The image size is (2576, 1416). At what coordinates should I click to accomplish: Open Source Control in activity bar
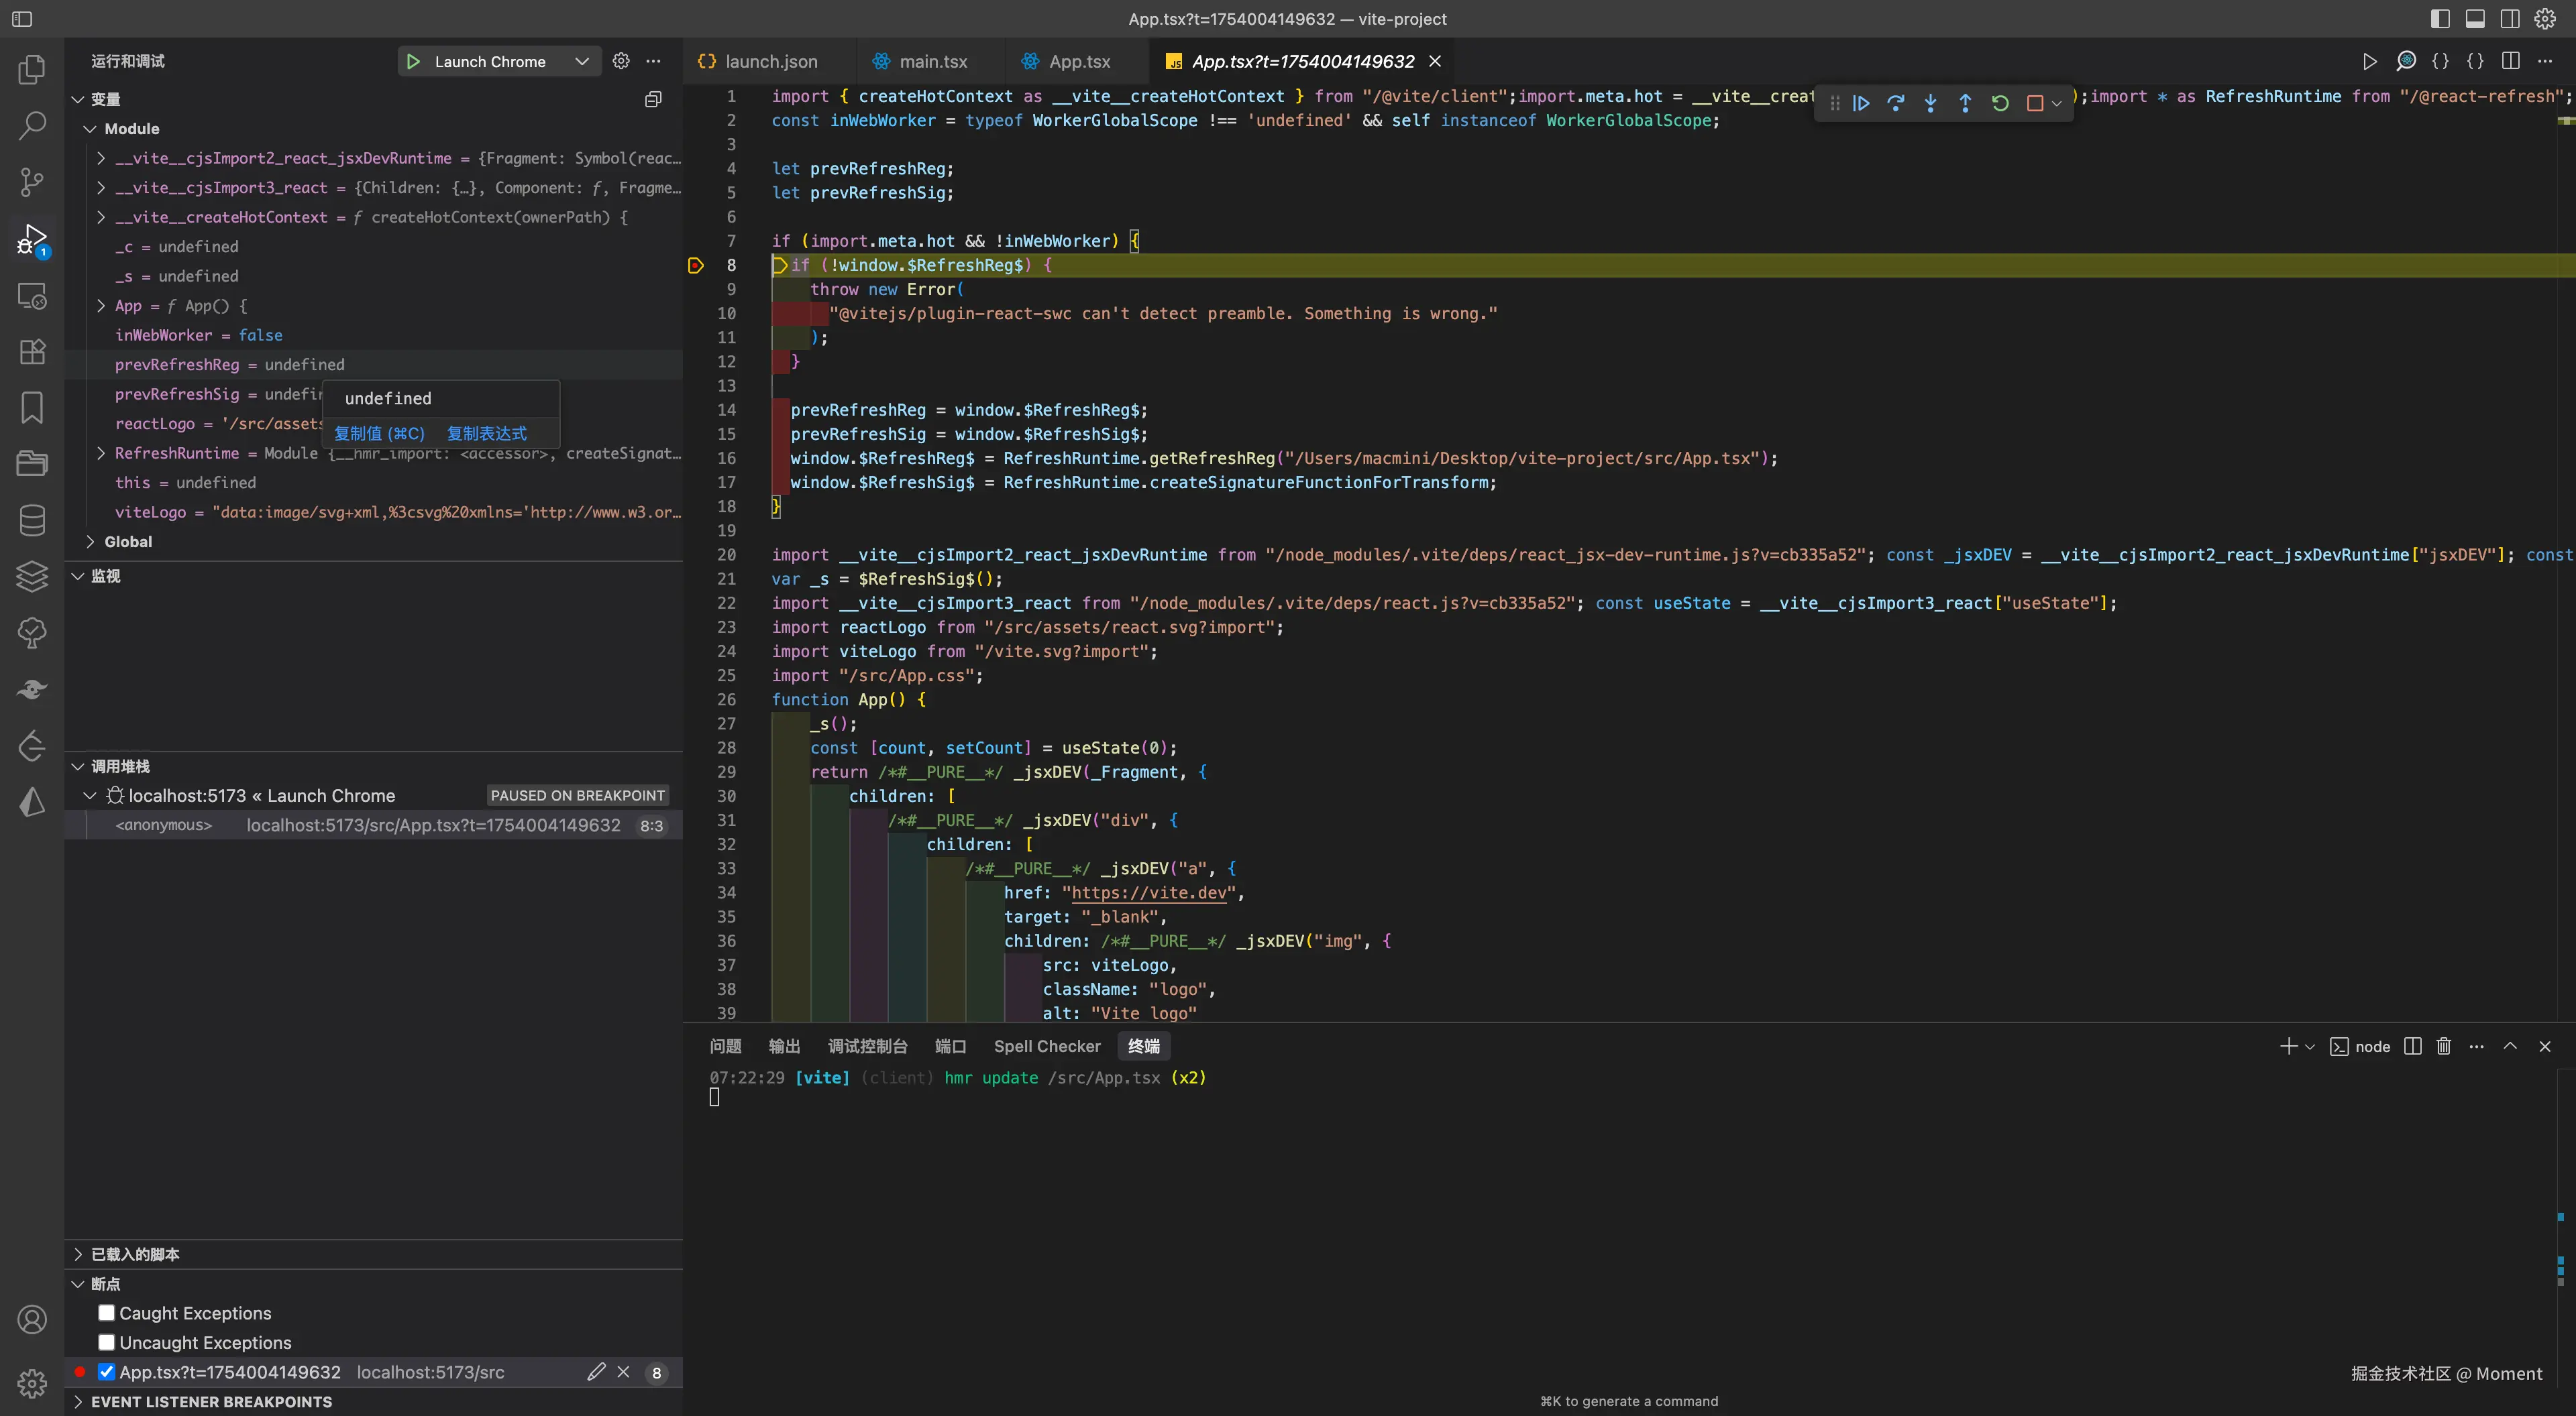[32, 182]
